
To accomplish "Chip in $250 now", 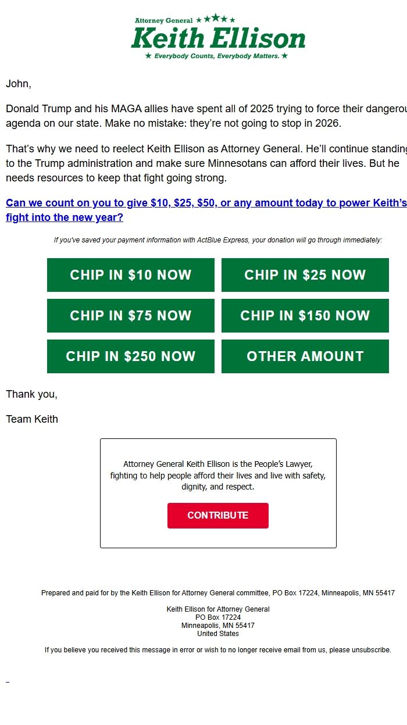I will (x=130, y=356).
